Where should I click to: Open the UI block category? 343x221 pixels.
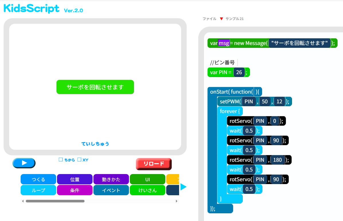pos(148,179)
